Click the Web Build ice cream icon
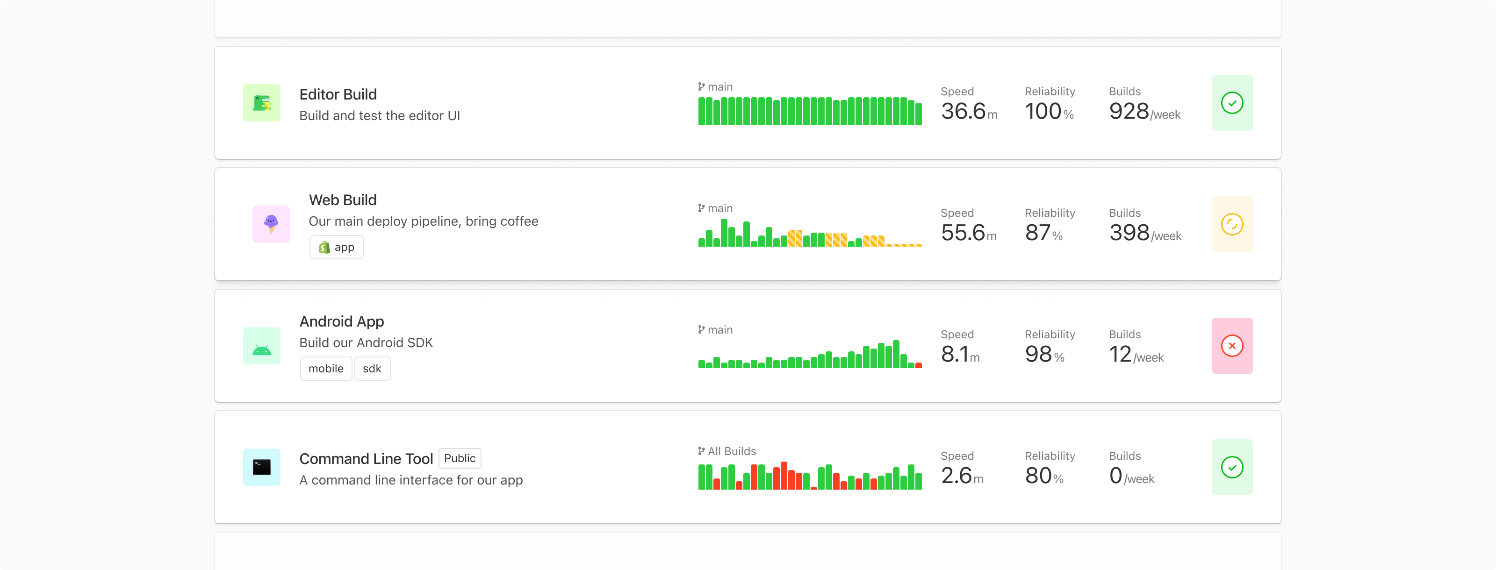 (271, 224)
